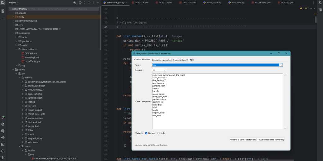Open the Terminal tool window icon
Image resolution: width=323 pixels, height=161 pixels.
click(3, 144)
